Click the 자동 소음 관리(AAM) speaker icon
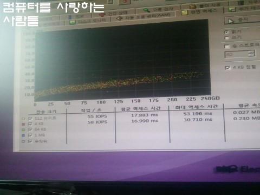The width and height of the screenshot is (260, 195). [119, 18]
